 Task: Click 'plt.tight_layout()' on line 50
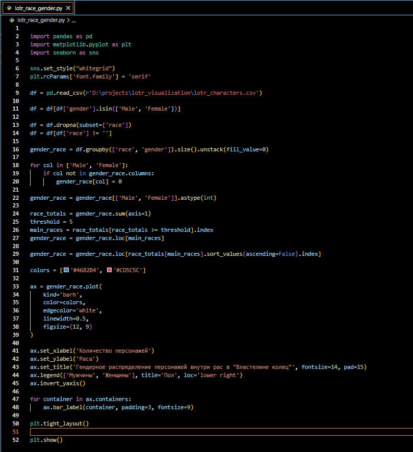point(60,424)
